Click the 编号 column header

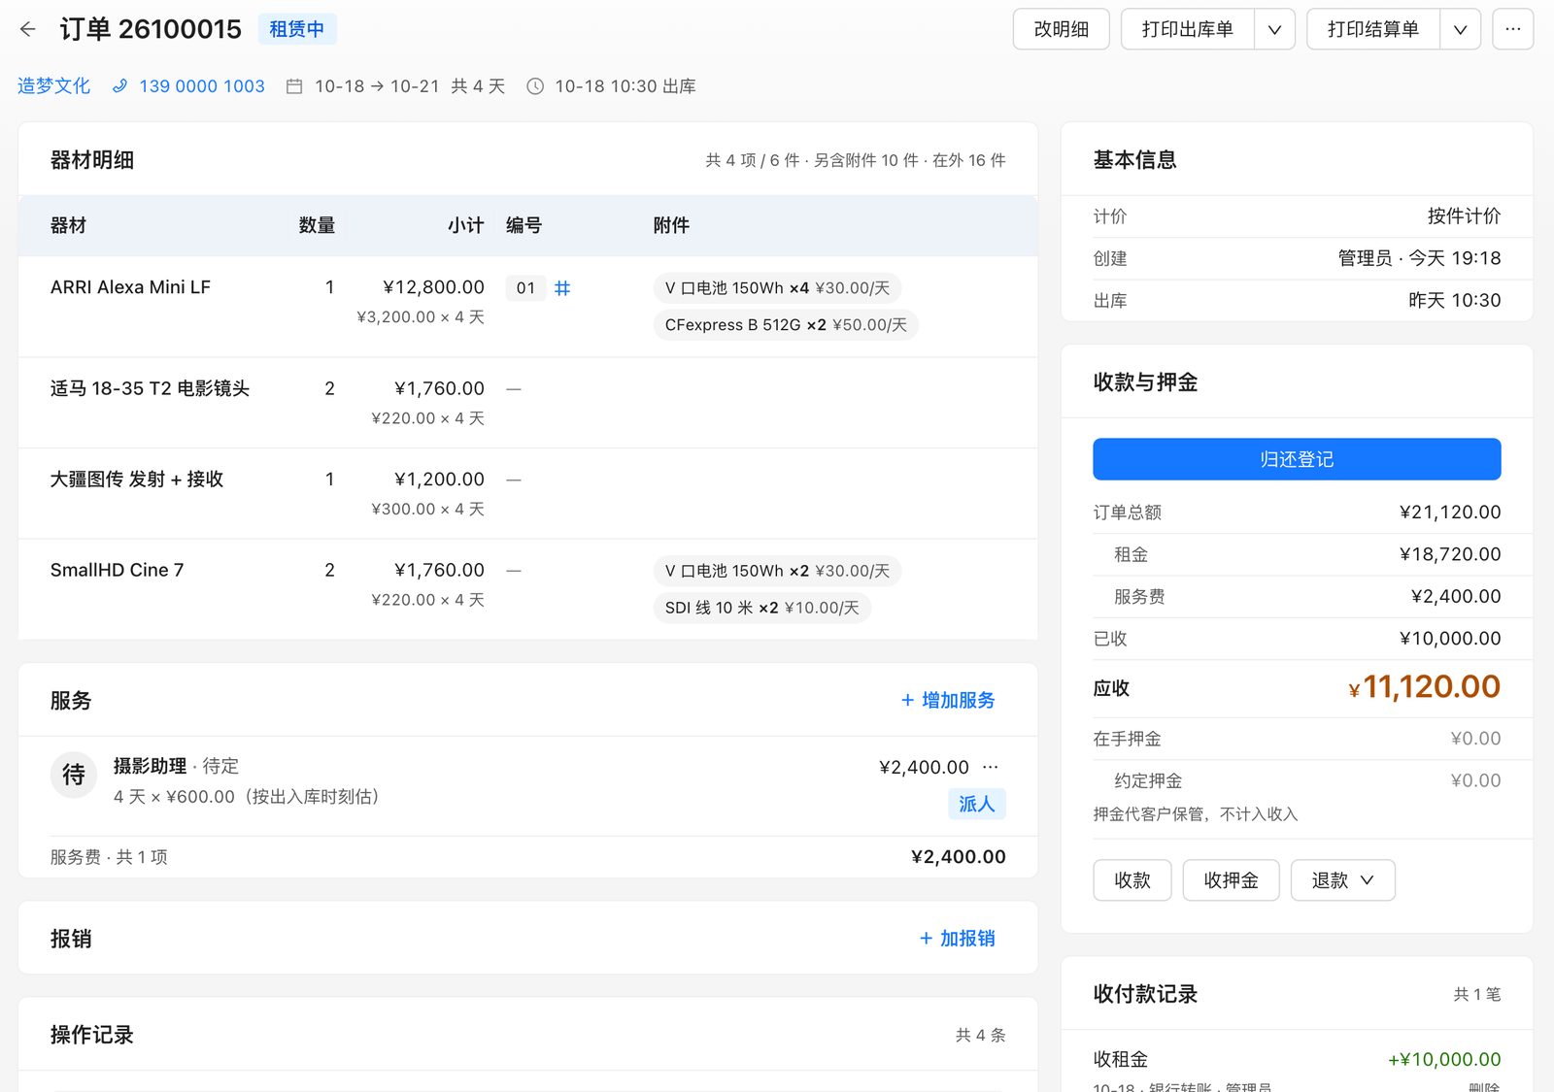[x=524, y=225]
